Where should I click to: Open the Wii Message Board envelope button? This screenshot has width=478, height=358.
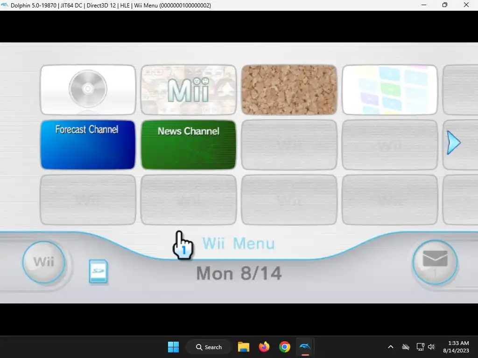point(435,262)
